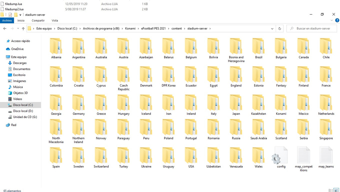Select the Fantasy folder

click(x=281, y=77)
